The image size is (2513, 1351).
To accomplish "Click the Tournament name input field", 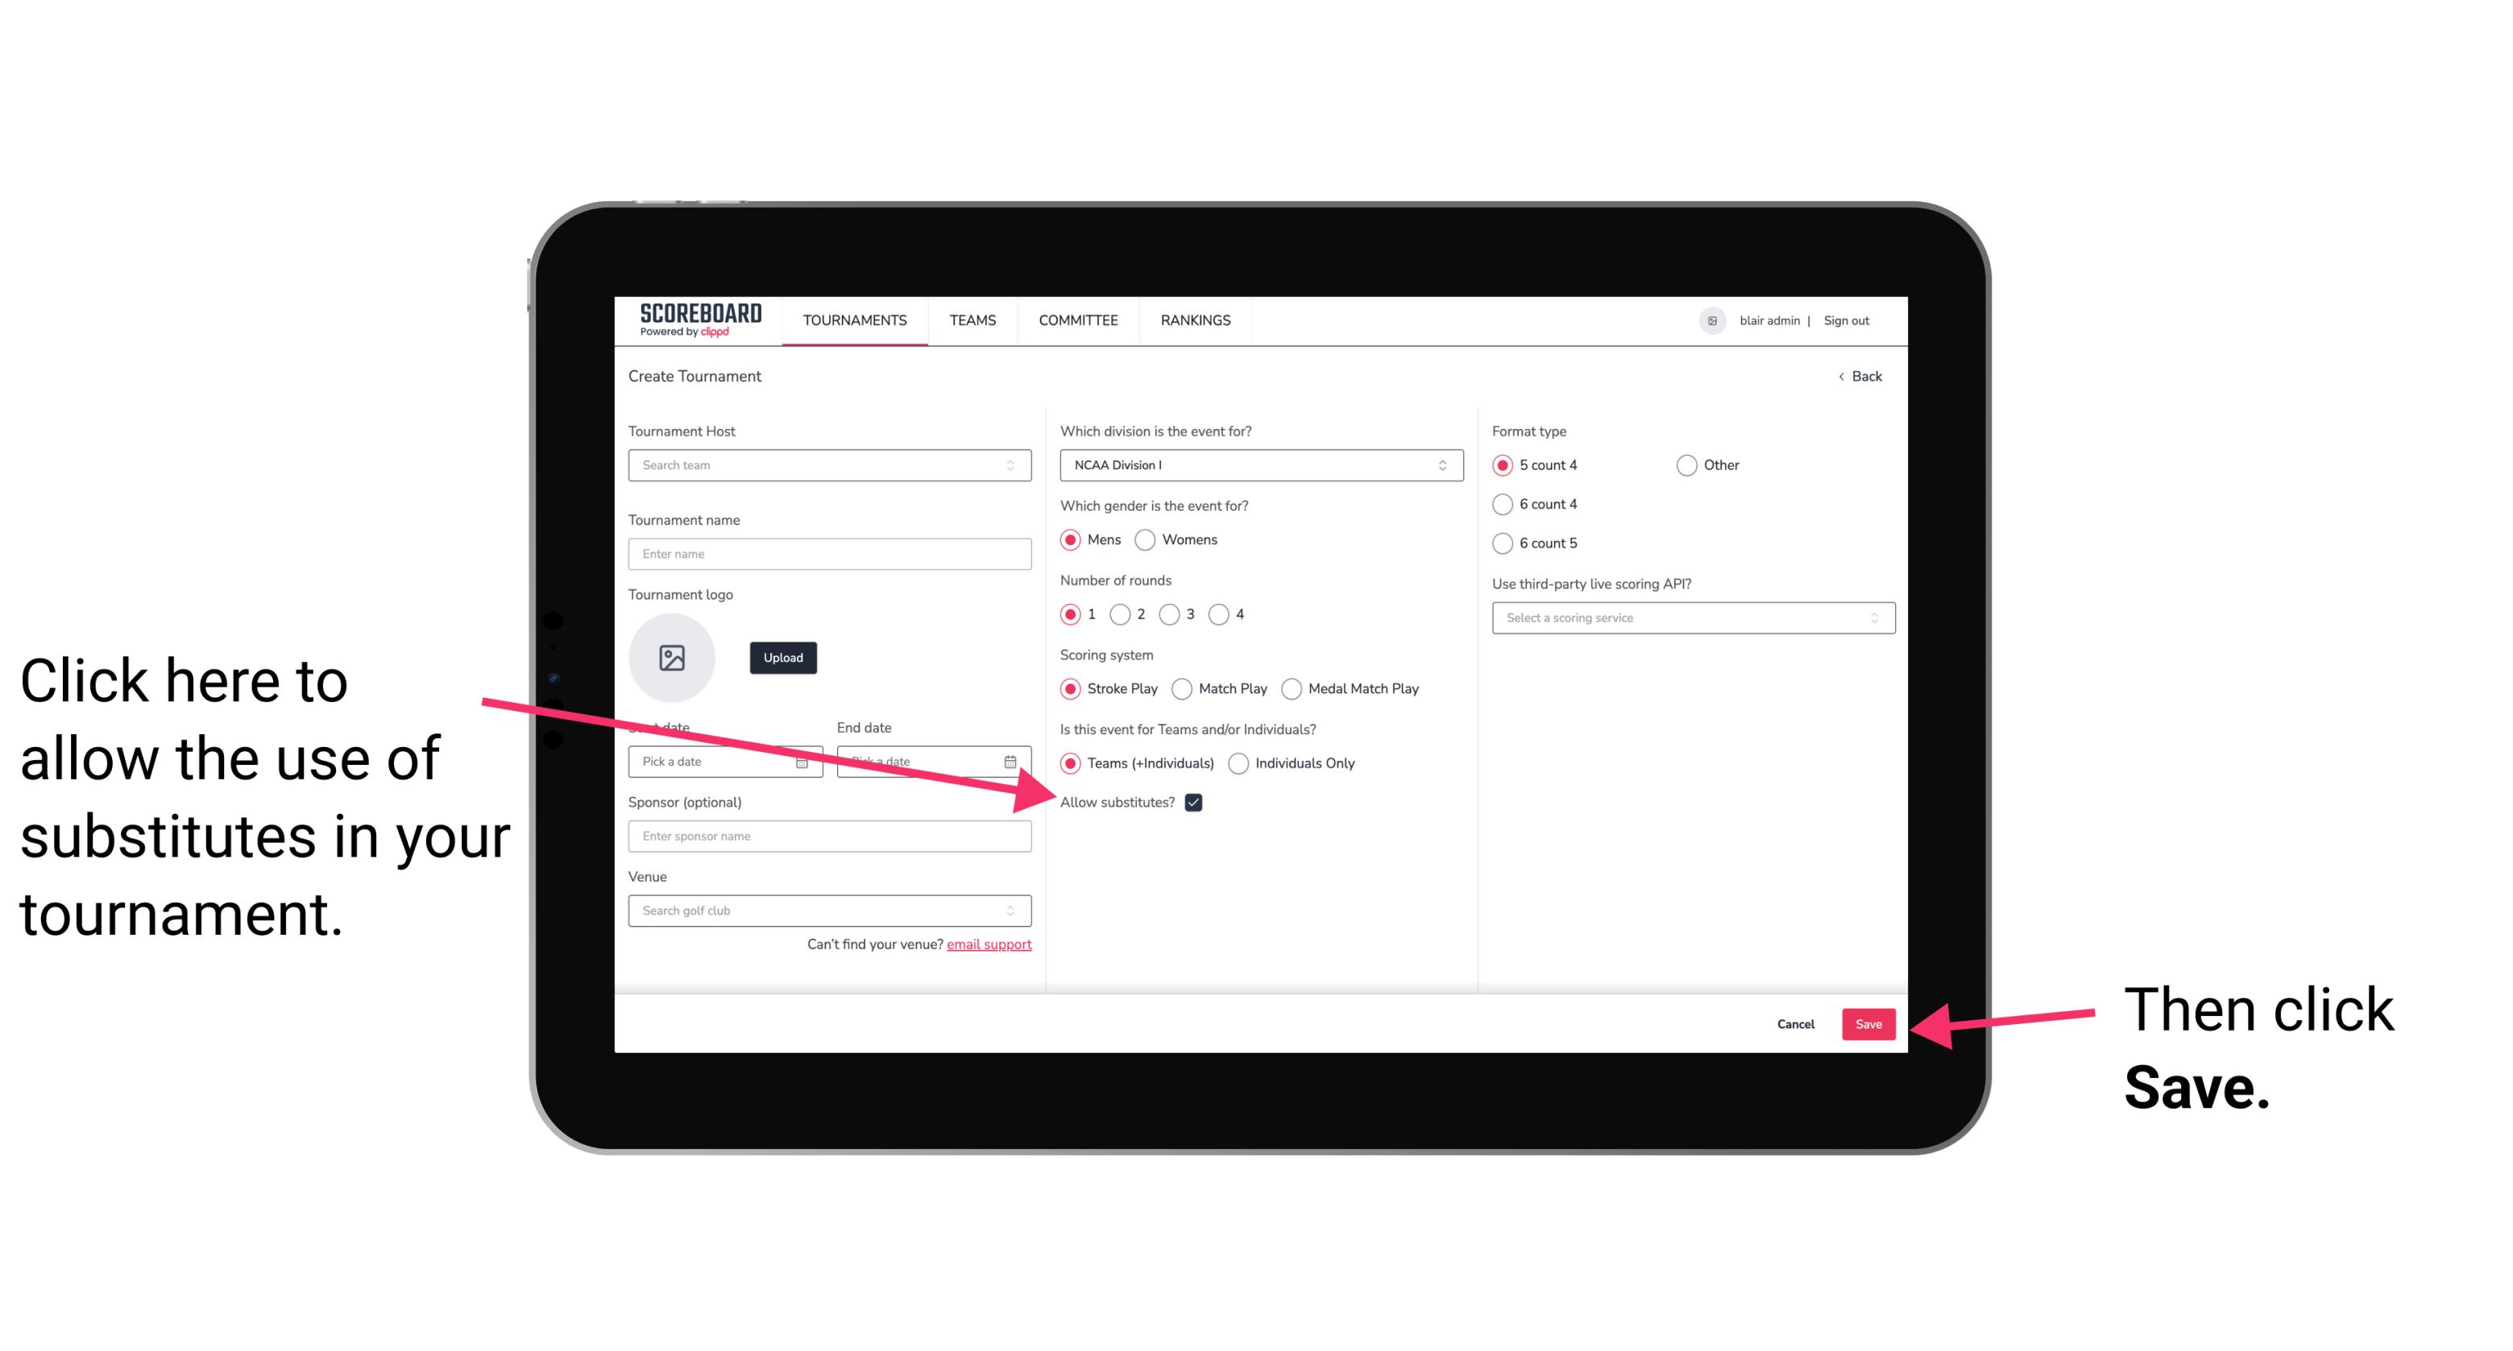I will (x=829, y=554).
